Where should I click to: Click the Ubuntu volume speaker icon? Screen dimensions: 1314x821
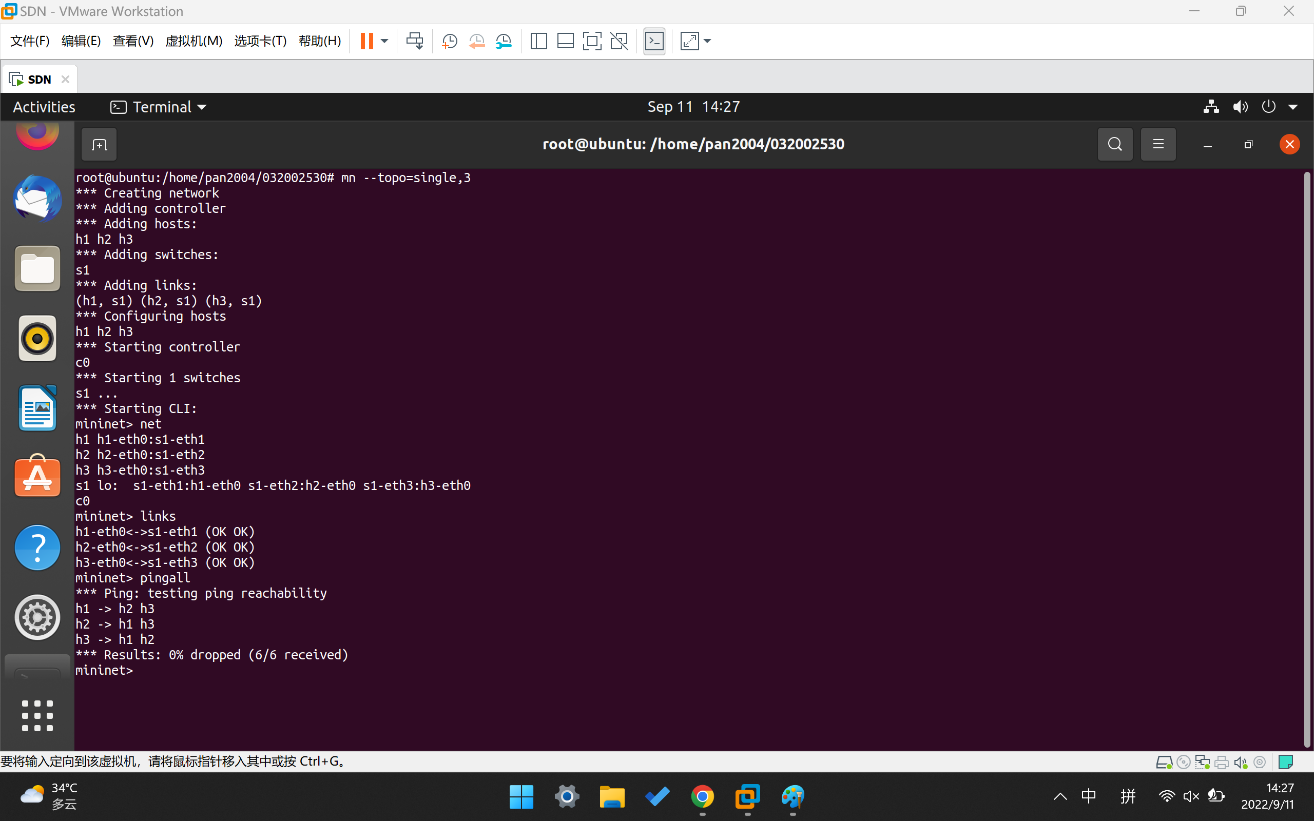(x=1240, y=107)
